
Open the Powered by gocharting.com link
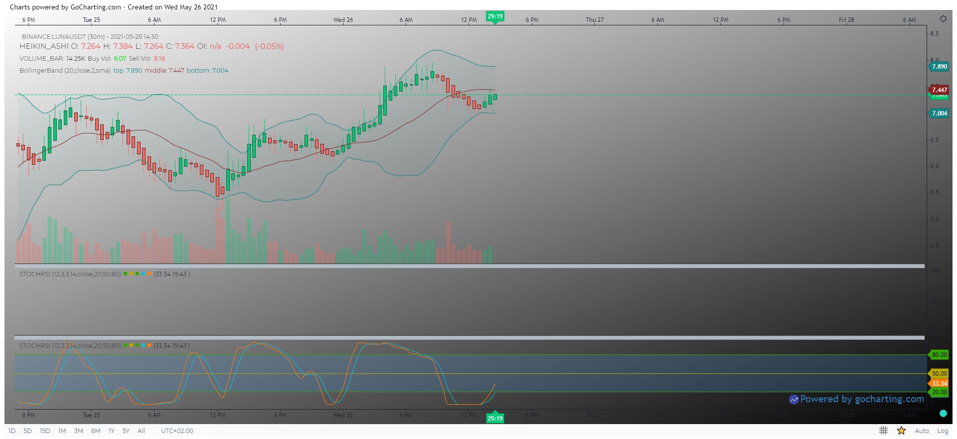[862, 399]
